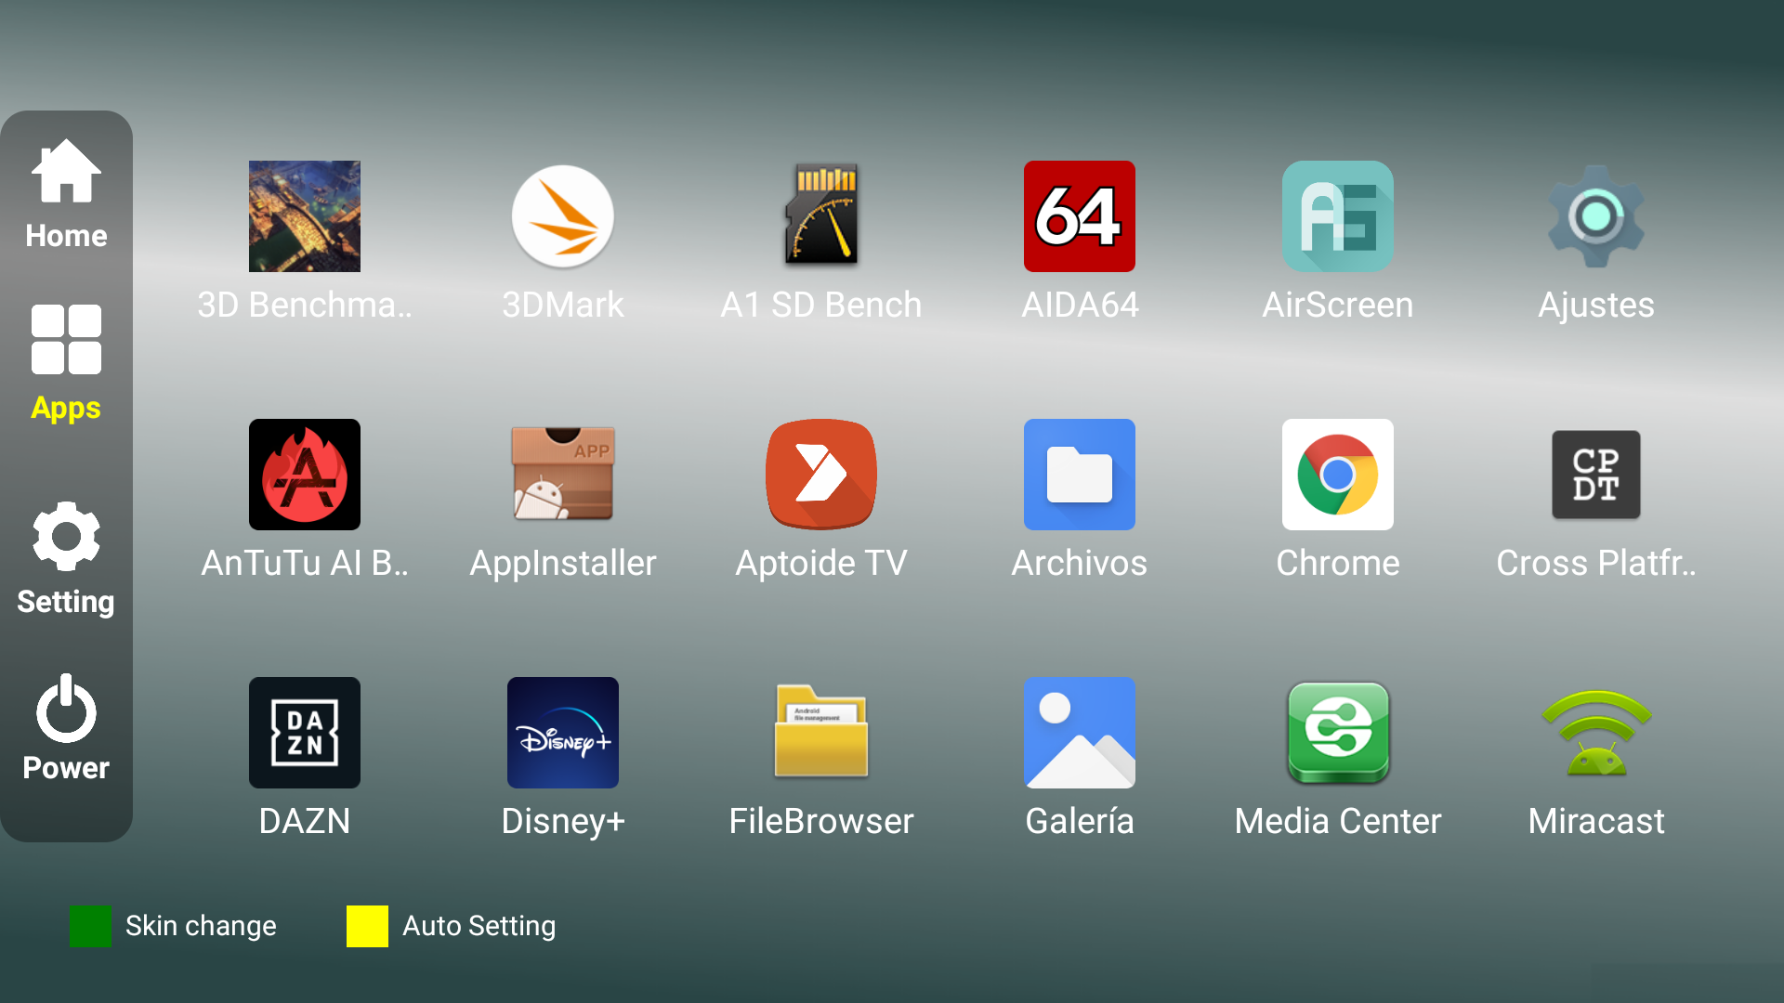Open the AirScreen app
The width and height of the screenshot is (1784, 1003).
(x=1337, y=216)
